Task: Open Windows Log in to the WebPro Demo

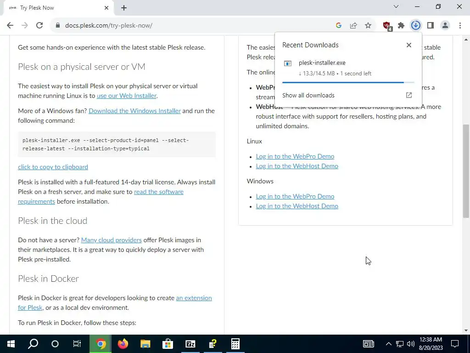Action: coord(295,196)
